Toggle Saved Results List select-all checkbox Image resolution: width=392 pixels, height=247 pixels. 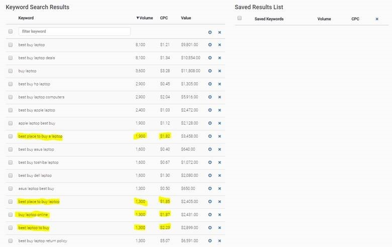(x=240, y=19)
